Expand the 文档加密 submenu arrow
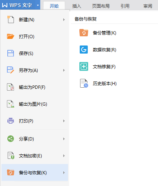 (64, 156)
